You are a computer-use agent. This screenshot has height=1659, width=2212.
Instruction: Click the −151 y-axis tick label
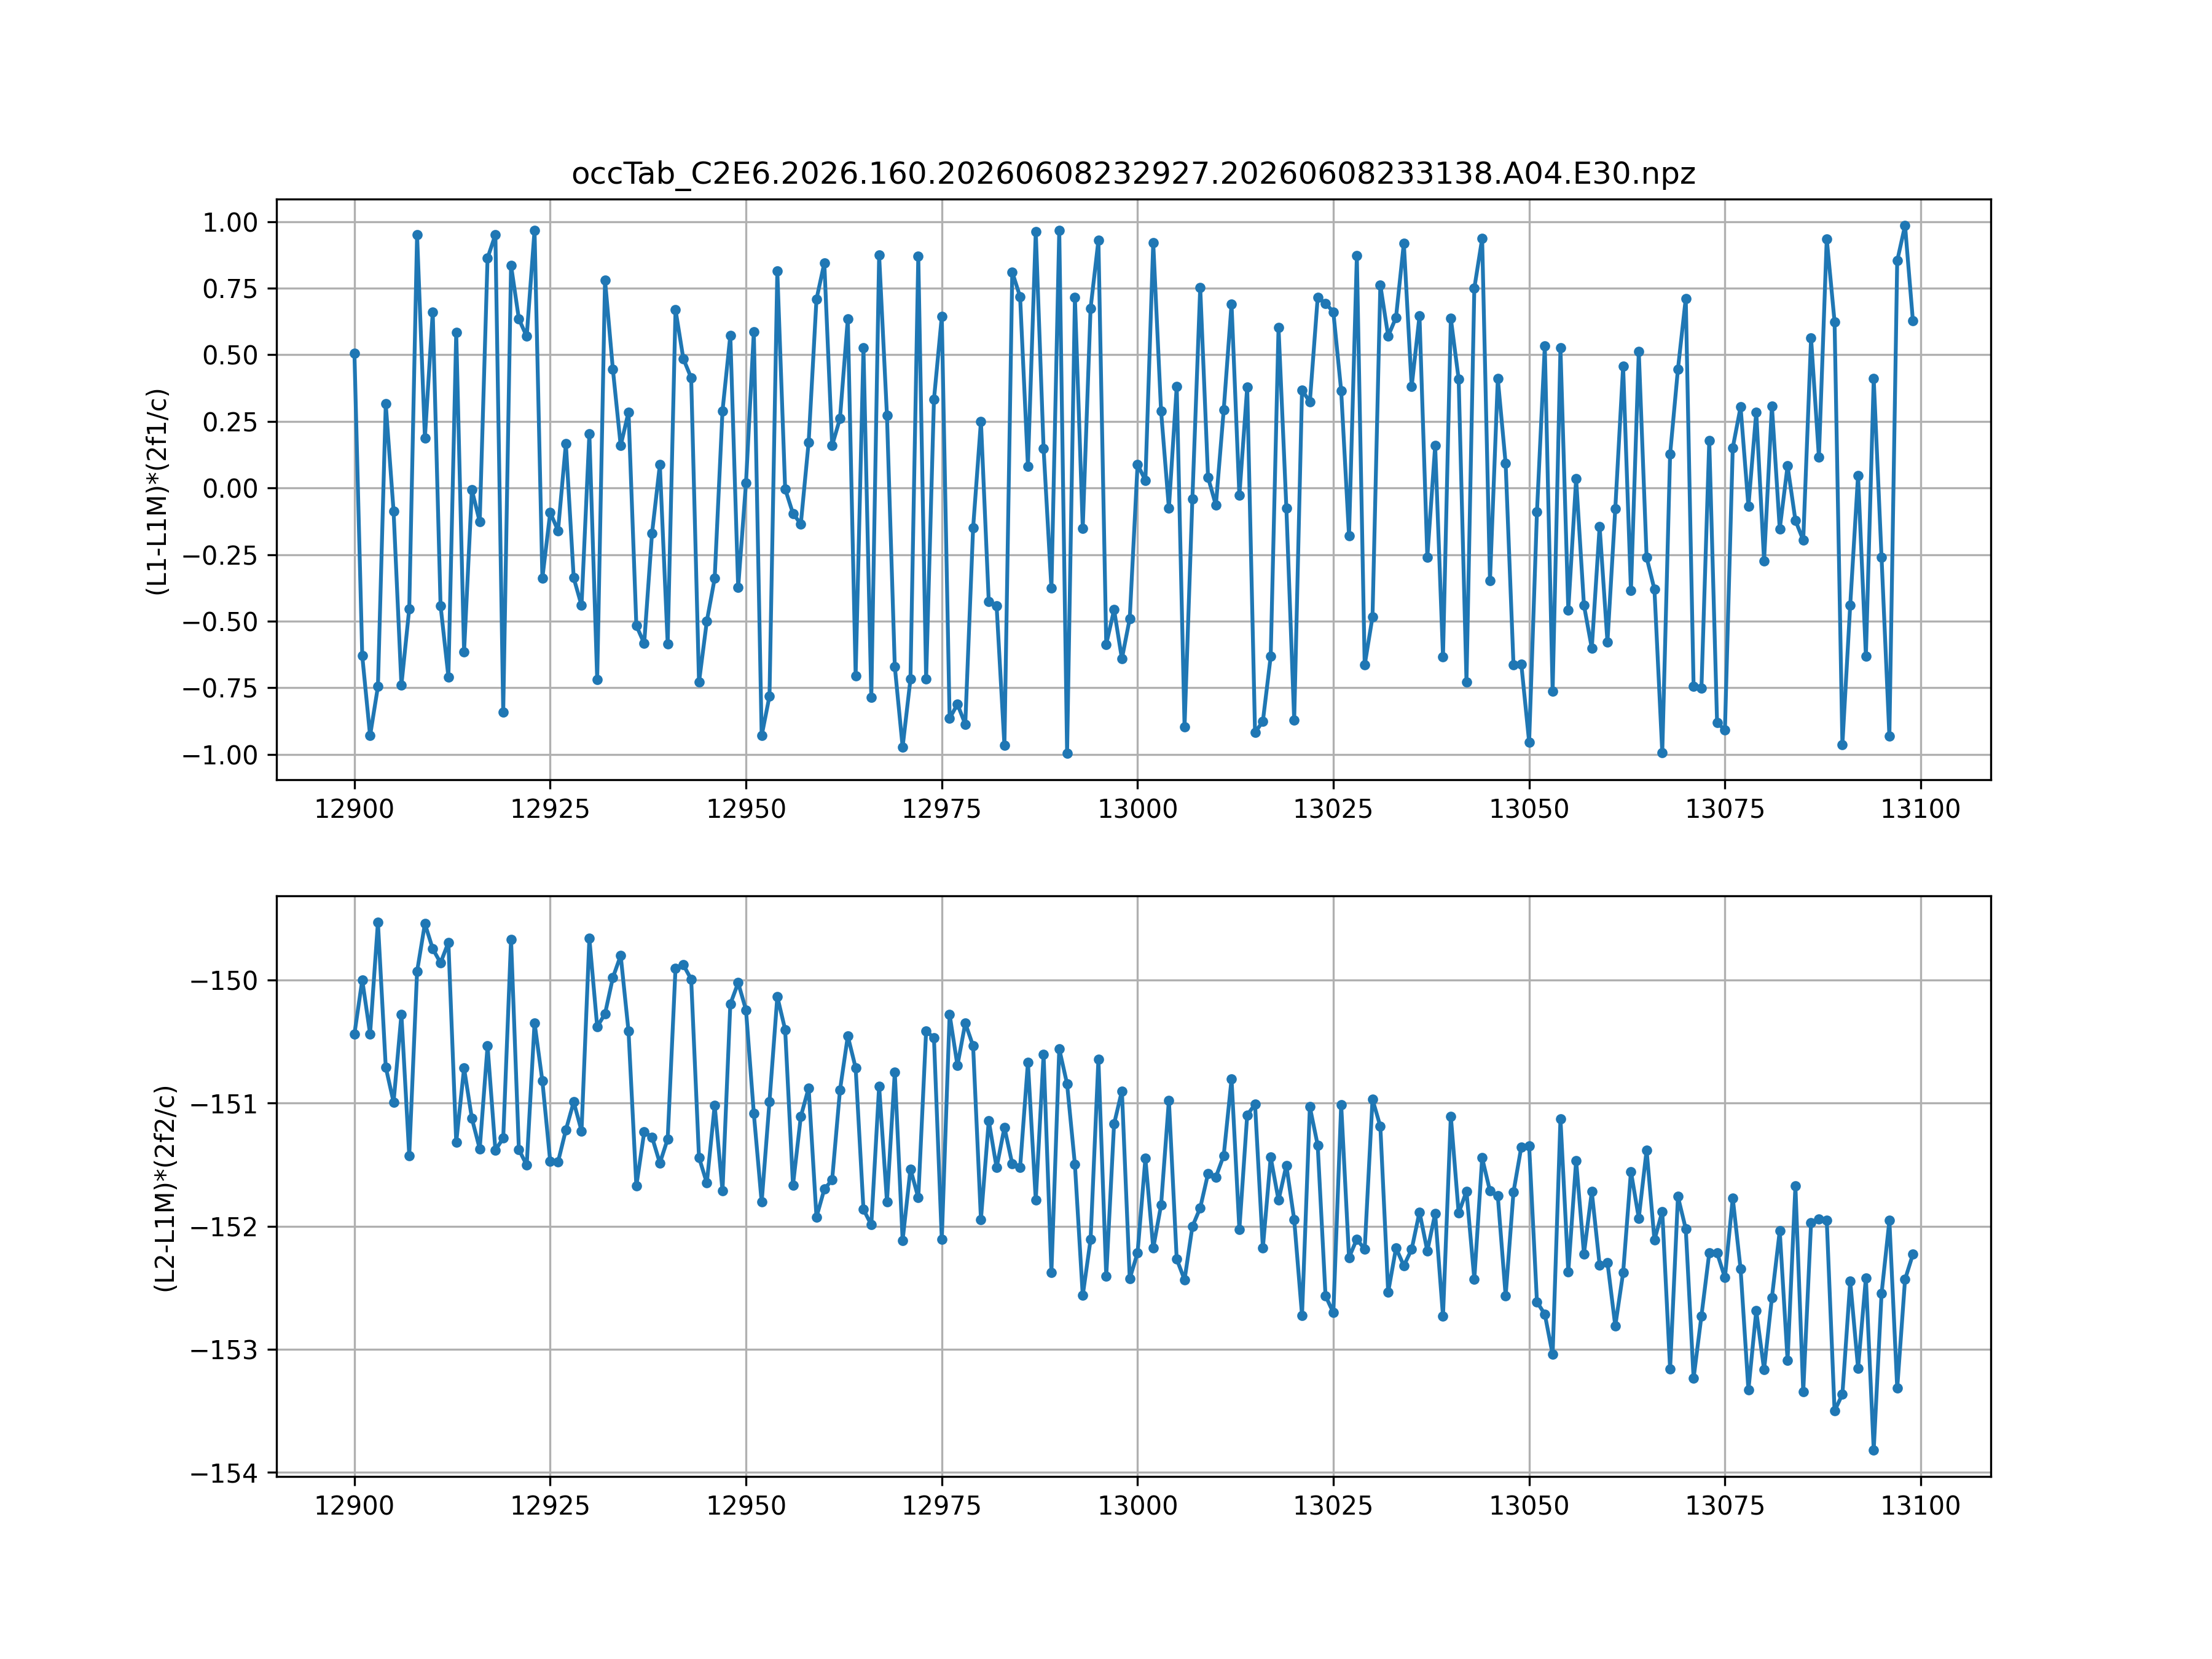tap(224, 1104)
